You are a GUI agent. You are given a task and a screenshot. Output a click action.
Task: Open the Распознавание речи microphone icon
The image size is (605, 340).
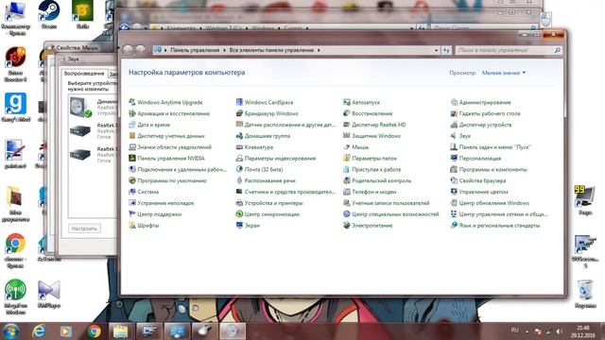(239, 180)
